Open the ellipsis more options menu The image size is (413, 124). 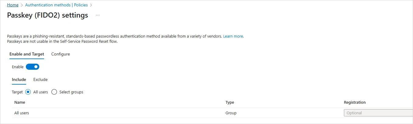pyautogui.click(x=98, y=15)
